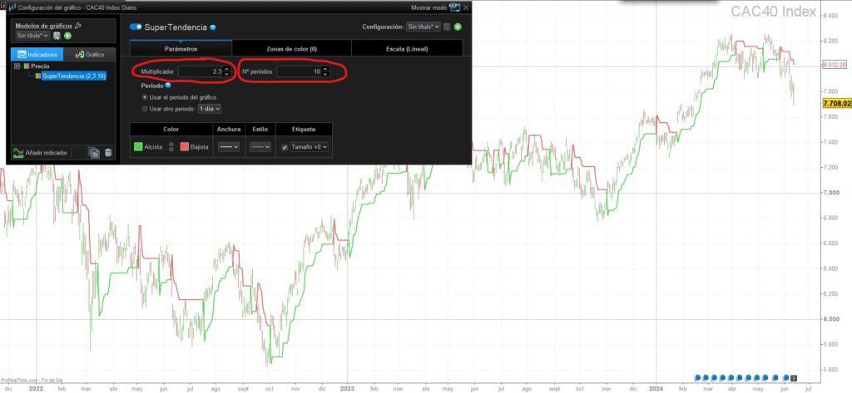Increase the Nº periodos value
Screen dimensions: 852x393
coord(325,68)
